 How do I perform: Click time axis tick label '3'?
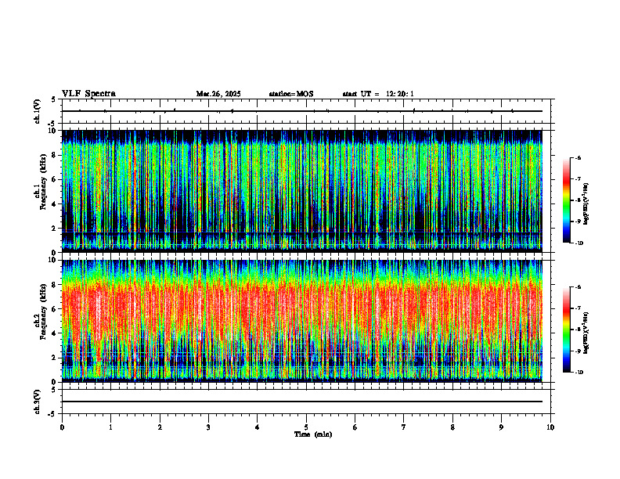tap(208, 427)
